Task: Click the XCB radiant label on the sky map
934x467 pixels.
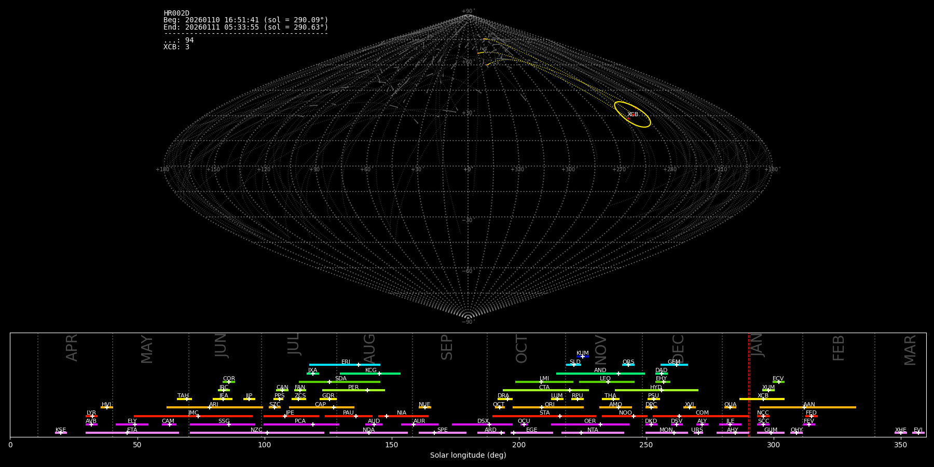Action: pos(633,115)
